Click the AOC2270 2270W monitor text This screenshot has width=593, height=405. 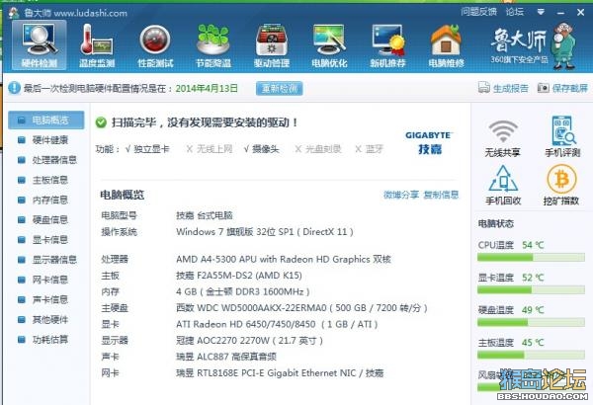250,341
